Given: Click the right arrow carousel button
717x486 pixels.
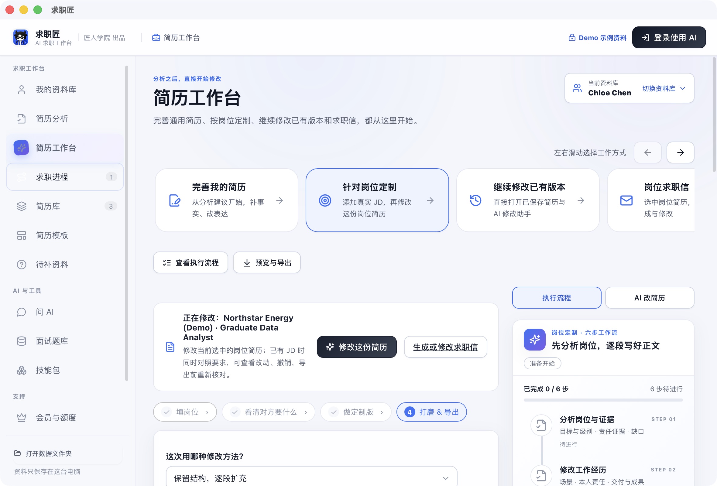Looking at the screenshot, I should coord(680,152).
